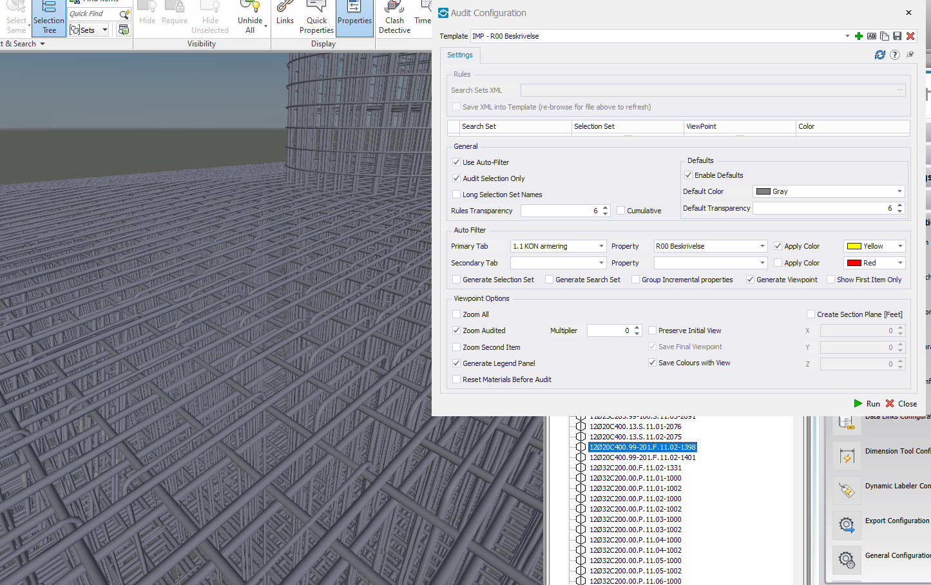Click the Run button

[x=867, y=404]
